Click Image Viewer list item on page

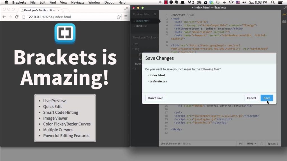click(x=55, y=118)
